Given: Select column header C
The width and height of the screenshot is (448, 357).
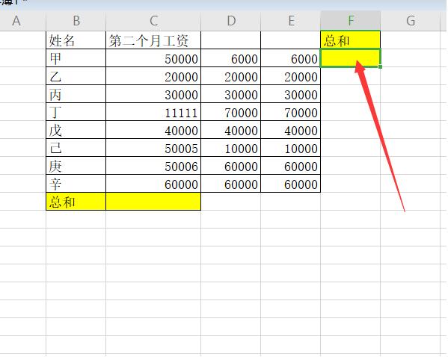Looking at the screenshot, I should [x=153, y=21].
